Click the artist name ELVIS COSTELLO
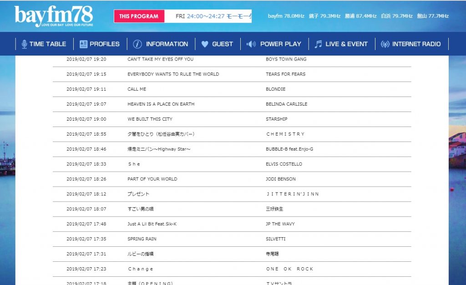 (284, 164)
